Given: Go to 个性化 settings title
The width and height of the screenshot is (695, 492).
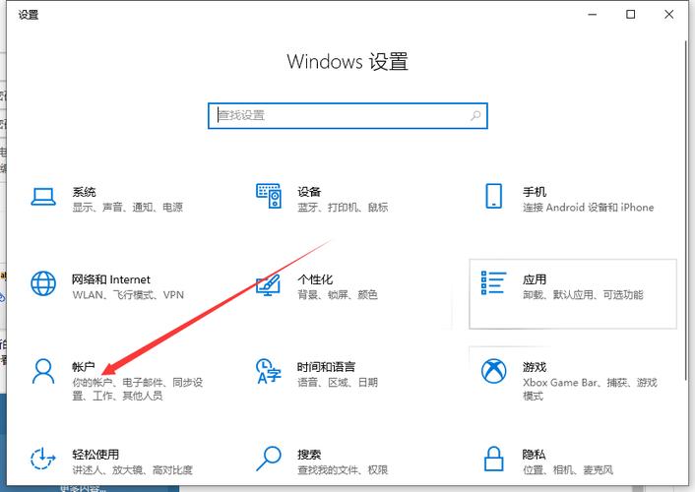Looking at the screenshot, I should tap(315, 279).
